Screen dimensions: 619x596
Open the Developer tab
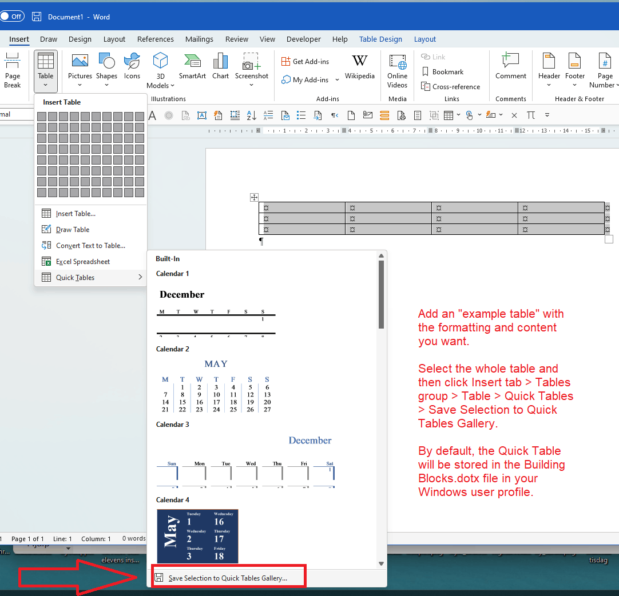coord(304,39)
